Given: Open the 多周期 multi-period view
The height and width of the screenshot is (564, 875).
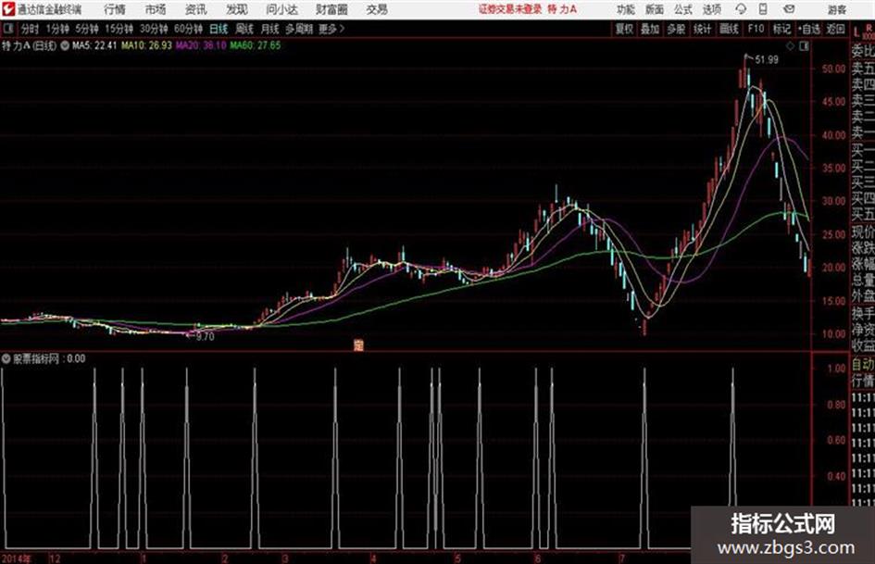Looking at the screenshot, I should coord(299,29).
